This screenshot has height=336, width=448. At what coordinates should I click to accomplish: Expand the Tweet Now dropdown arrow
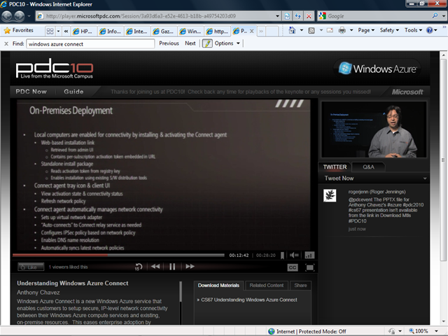tap(424, 178)
